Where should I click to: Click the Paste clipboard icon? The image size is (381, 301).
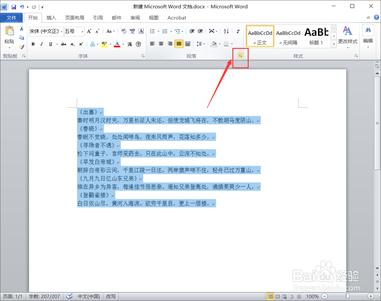click(x=9, y=31)
